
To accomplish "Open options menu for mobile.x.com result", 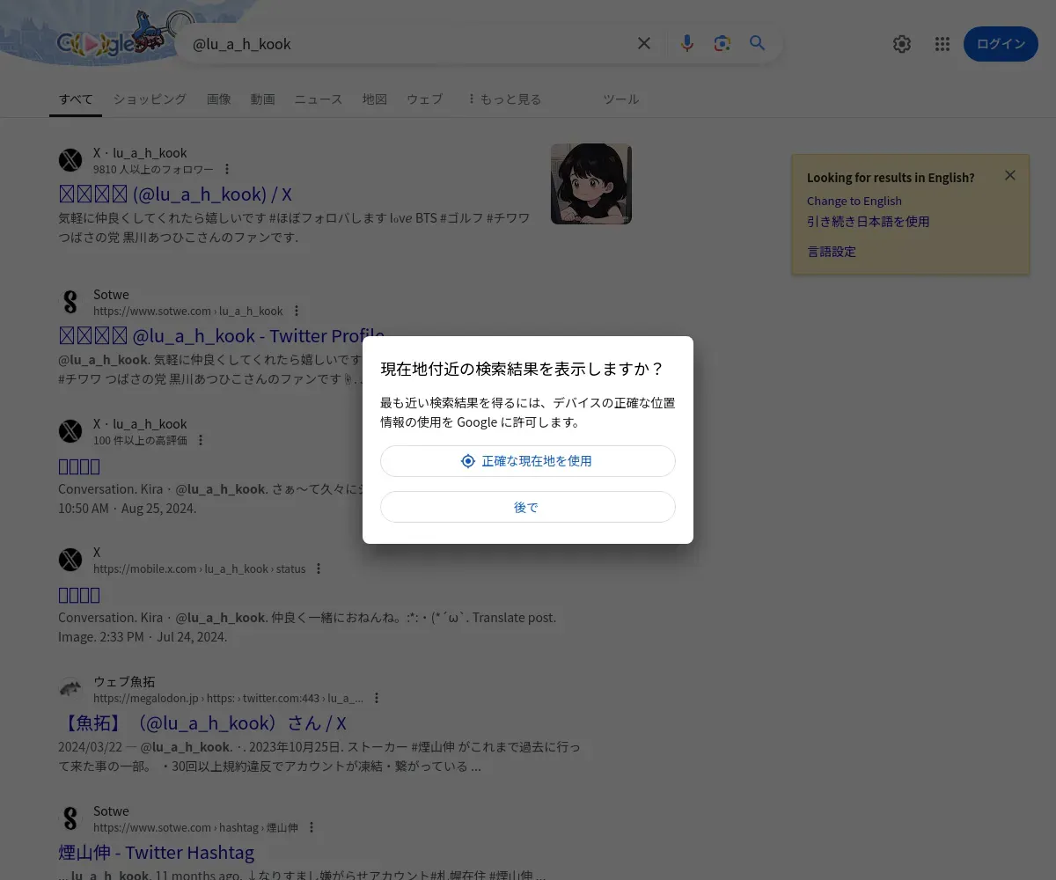I will 319,568.
